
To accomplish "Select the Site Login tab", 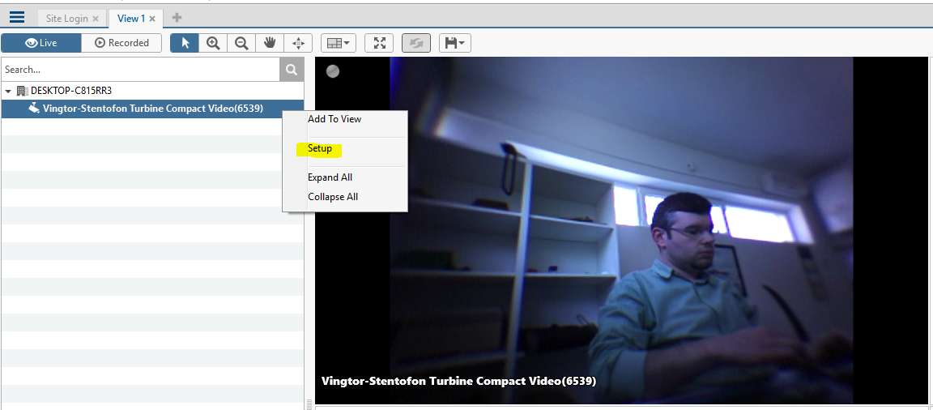I will pyautogui.click(x=65, y=18).
